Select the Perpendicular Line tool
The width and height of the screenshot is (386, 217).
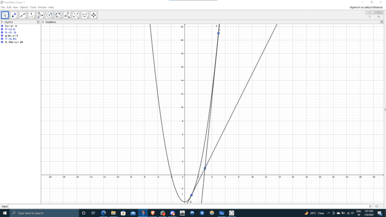click(31, 15)
